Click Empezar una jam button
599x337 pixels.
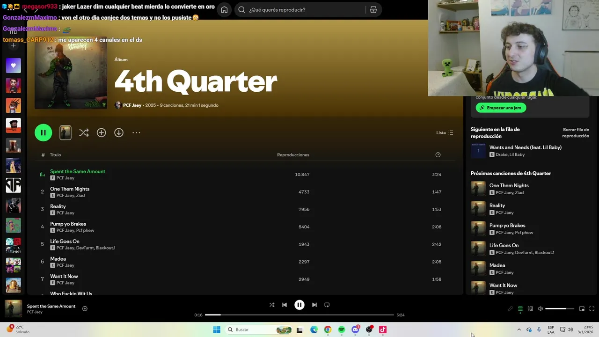(x=501, y=108)
